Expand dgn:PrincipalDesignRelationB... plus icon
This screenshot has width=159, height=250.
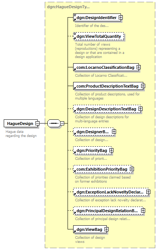click(143, 210)
